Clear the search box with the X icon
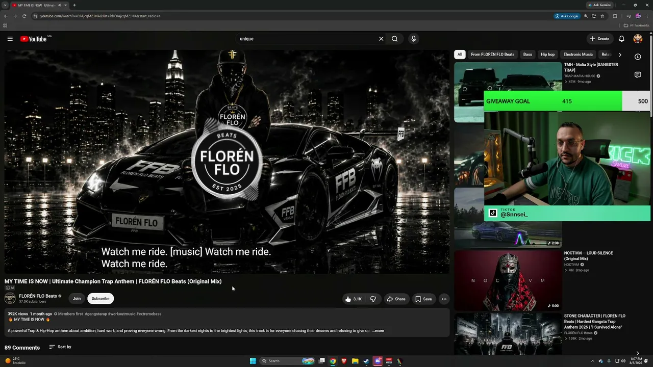 pos(381,39)
